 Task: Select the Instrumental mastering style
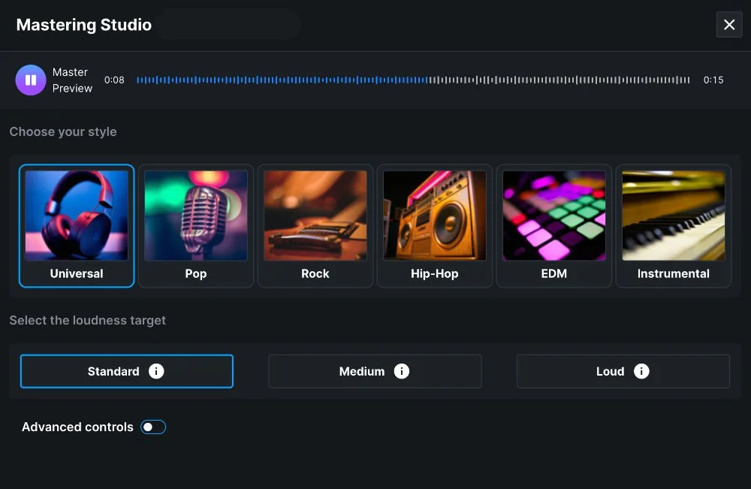tap(673, 225)
